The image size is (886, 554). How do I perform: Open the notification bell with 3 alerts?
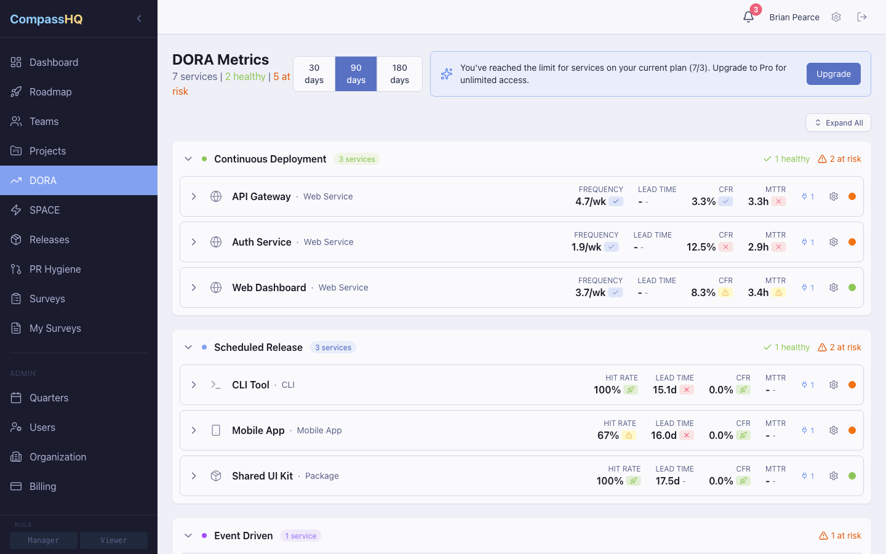[748, 17]
